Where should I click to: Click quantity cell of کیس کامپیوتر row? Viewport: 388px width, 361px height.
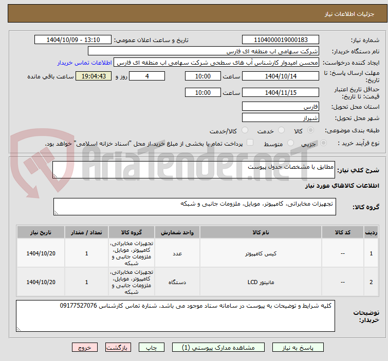(86, 253)
